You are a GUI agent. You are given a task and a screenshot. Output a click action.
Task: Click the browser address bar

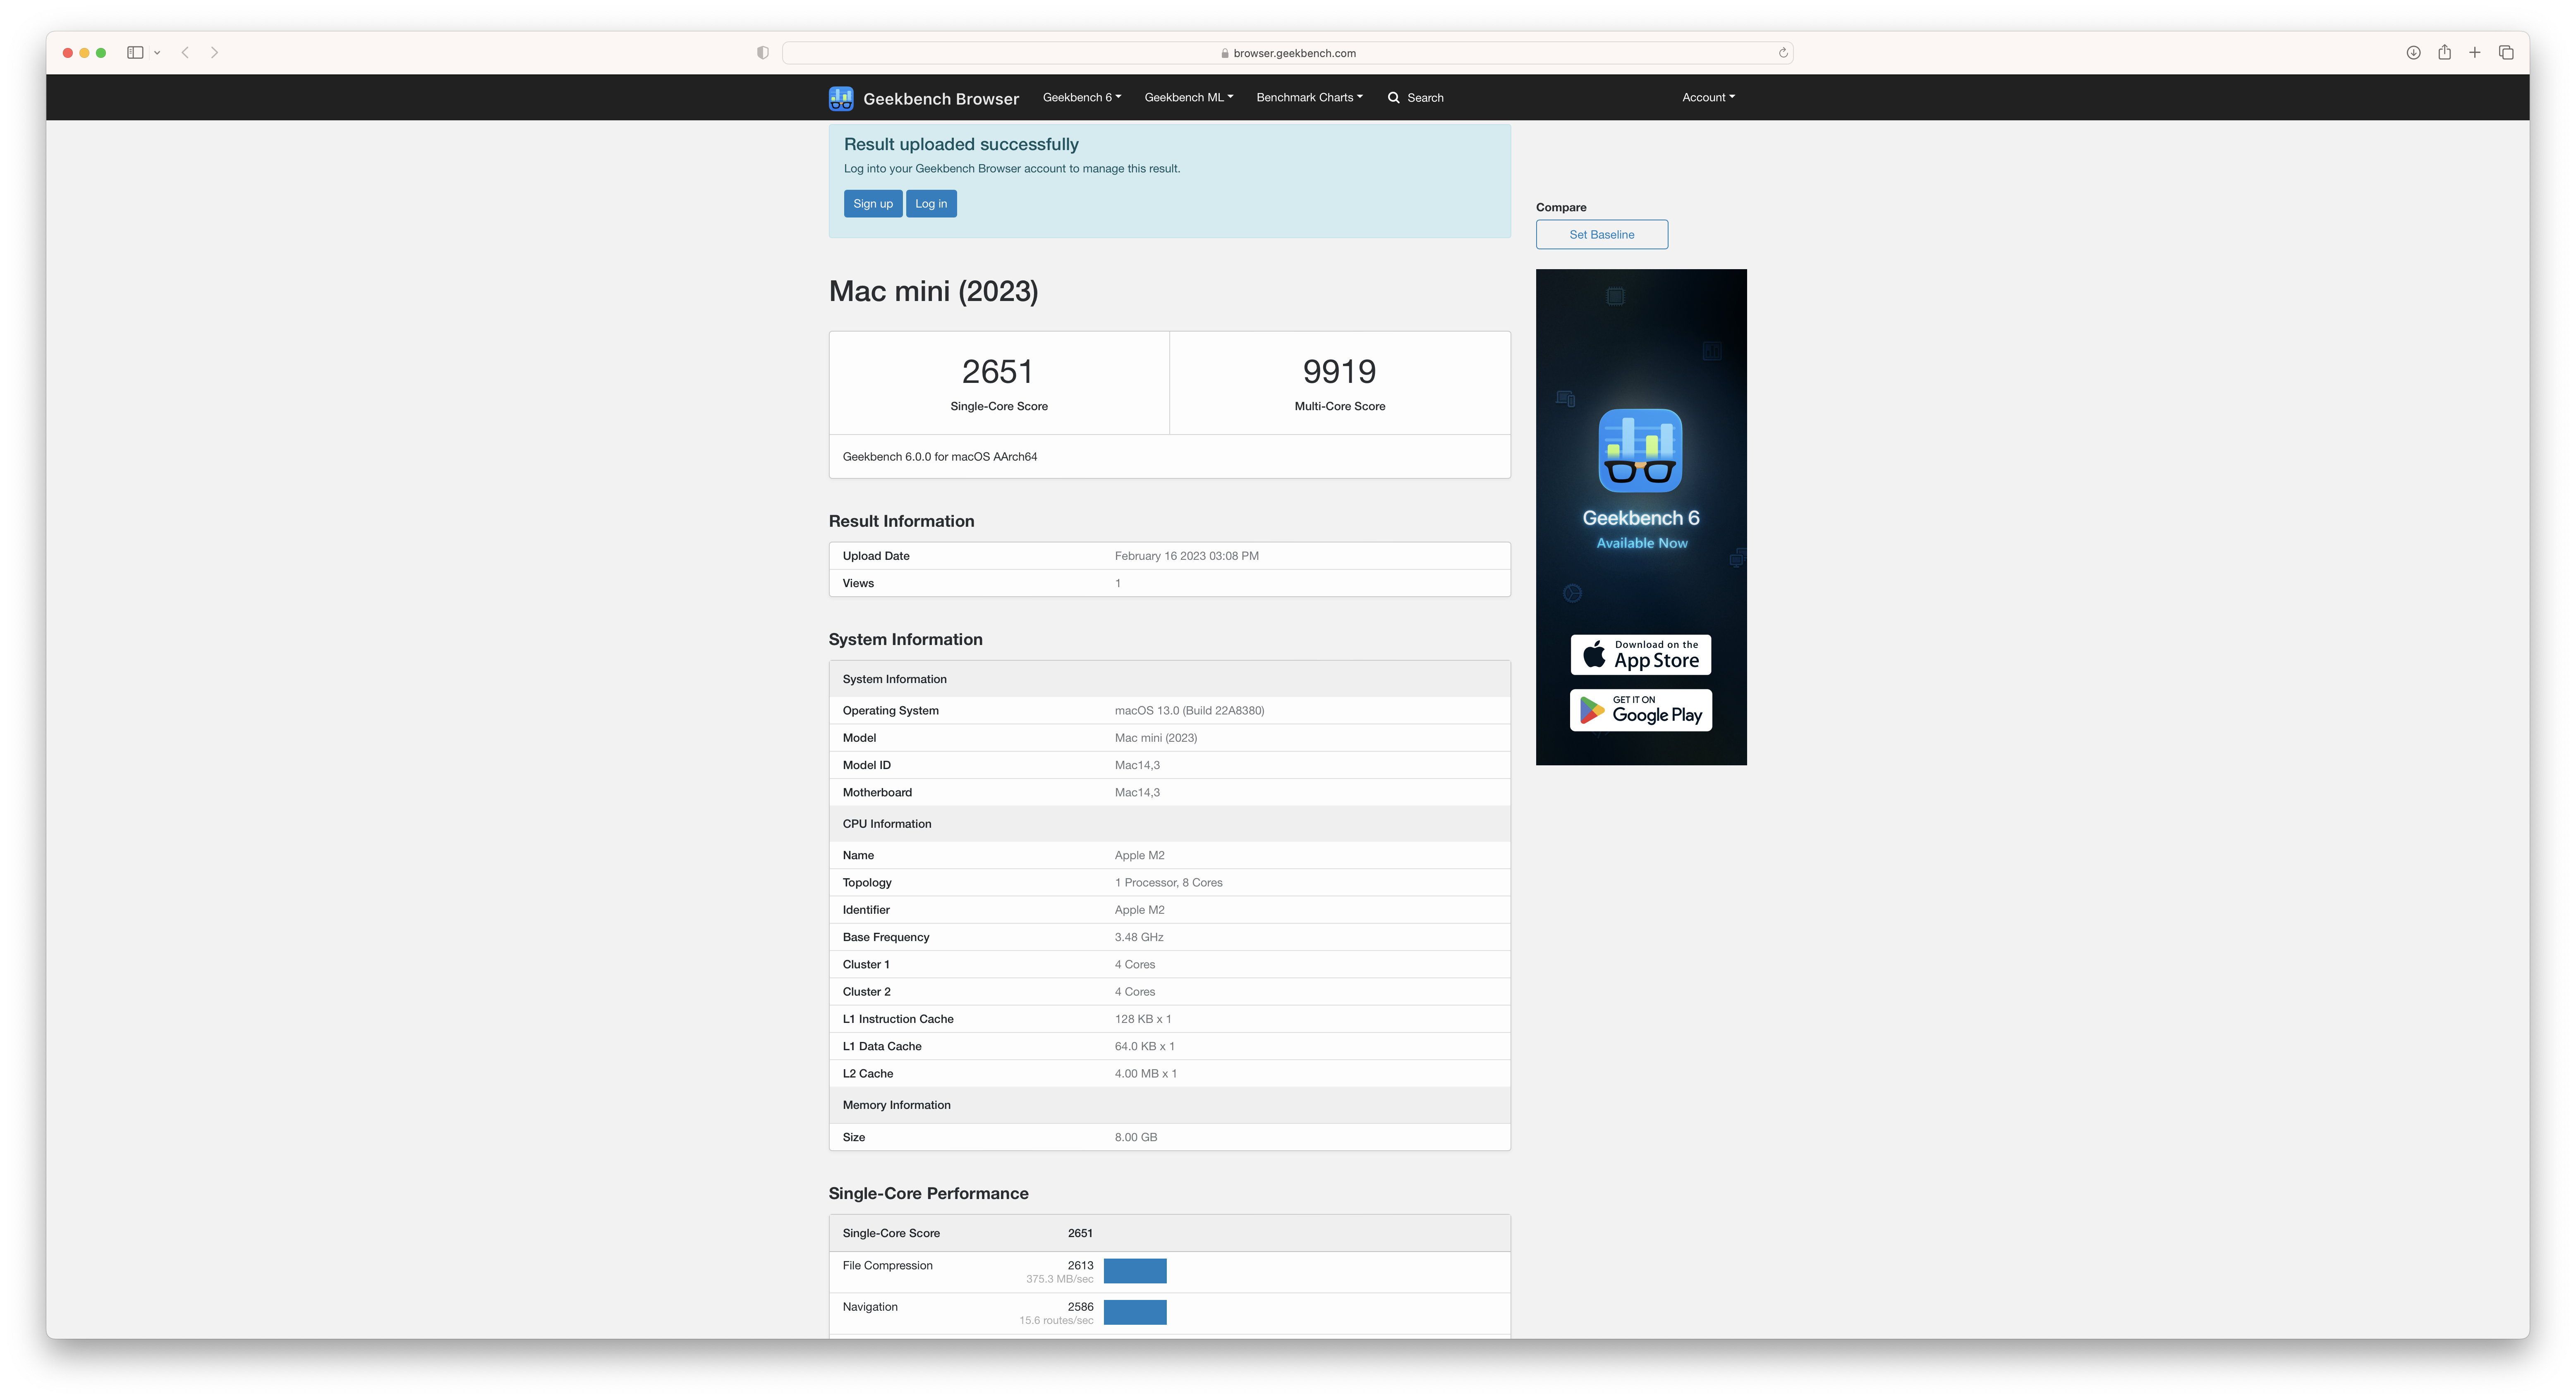[1287, 53]
